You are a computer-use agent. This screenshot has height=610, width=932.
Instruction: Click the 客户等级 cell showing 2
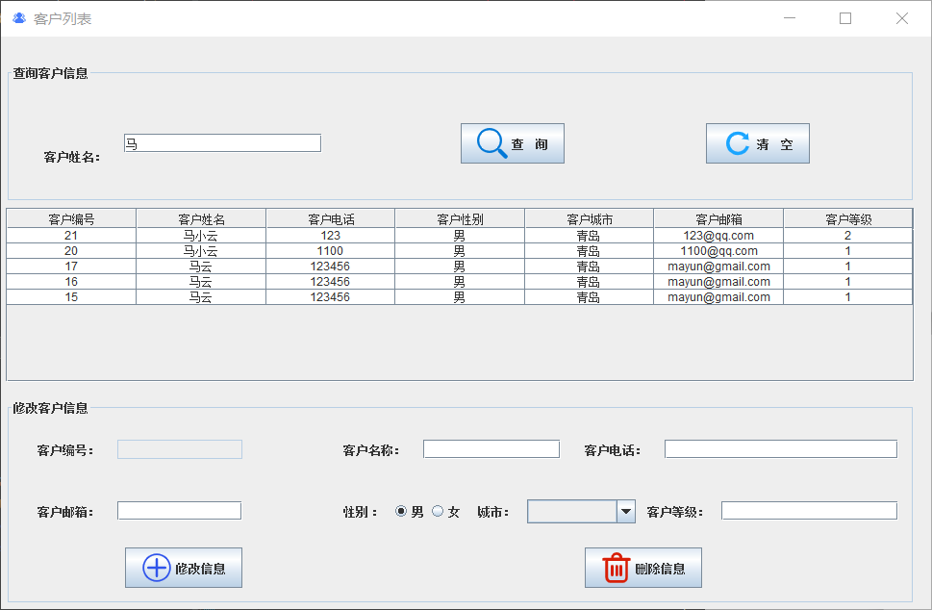pyautogui.click(x=848, y=236)
